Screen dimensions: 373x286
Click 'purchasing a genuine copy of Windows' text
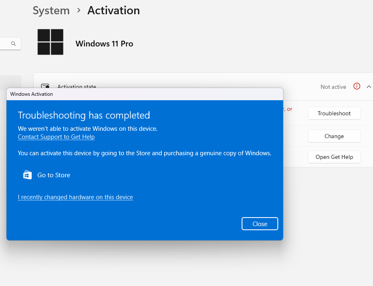pyautogui.click(x=218, y=153)
